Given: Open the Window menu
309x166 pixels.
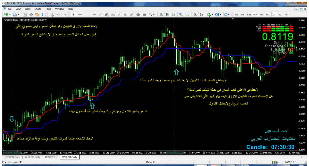Looking at the screenshot, I should coord(60,9).
